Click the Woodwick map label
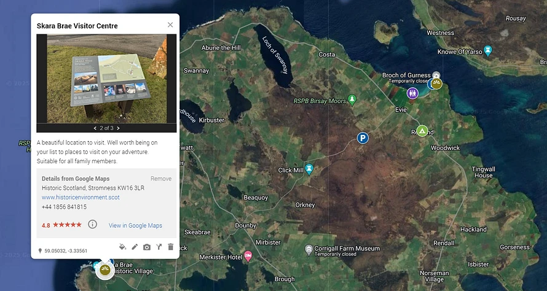This screenshot has height=291, width=547. (445, 148)
